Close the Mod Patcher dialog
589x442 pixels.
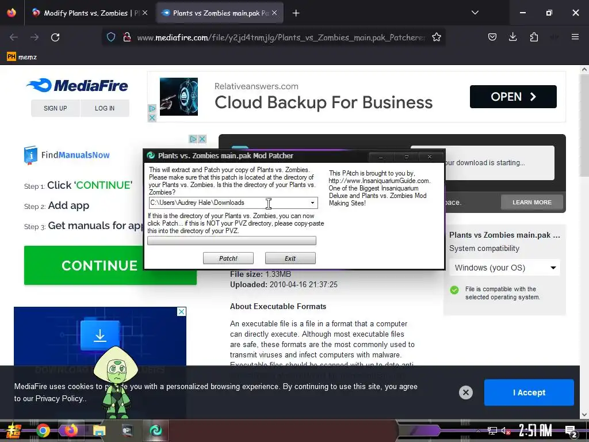(x=430, y=157)
